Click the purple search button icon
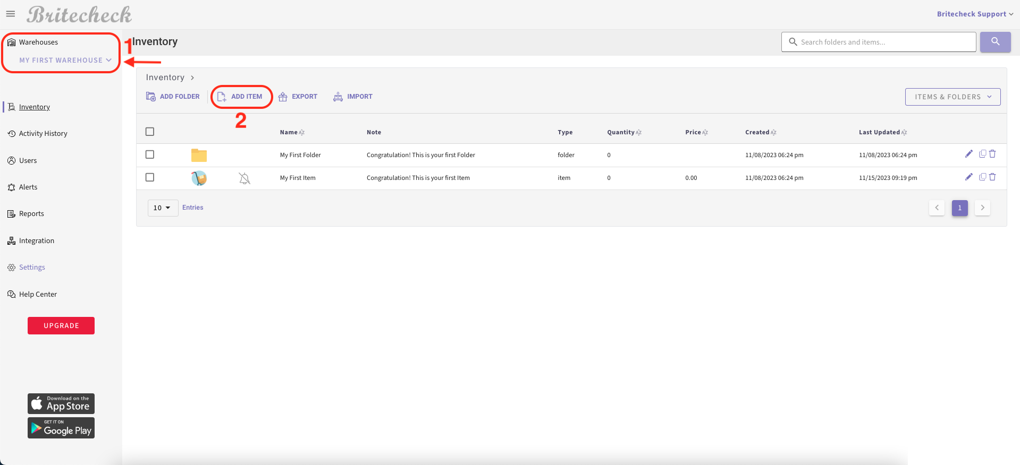Viewport: 1020px width, 465px height. (x=996, y=41)
